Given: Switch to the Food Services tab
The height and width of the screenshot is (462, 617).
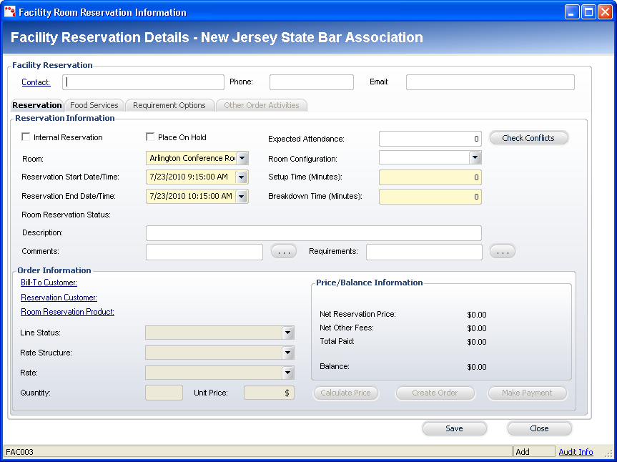Looking at the screenshot, I should [94, 105].
